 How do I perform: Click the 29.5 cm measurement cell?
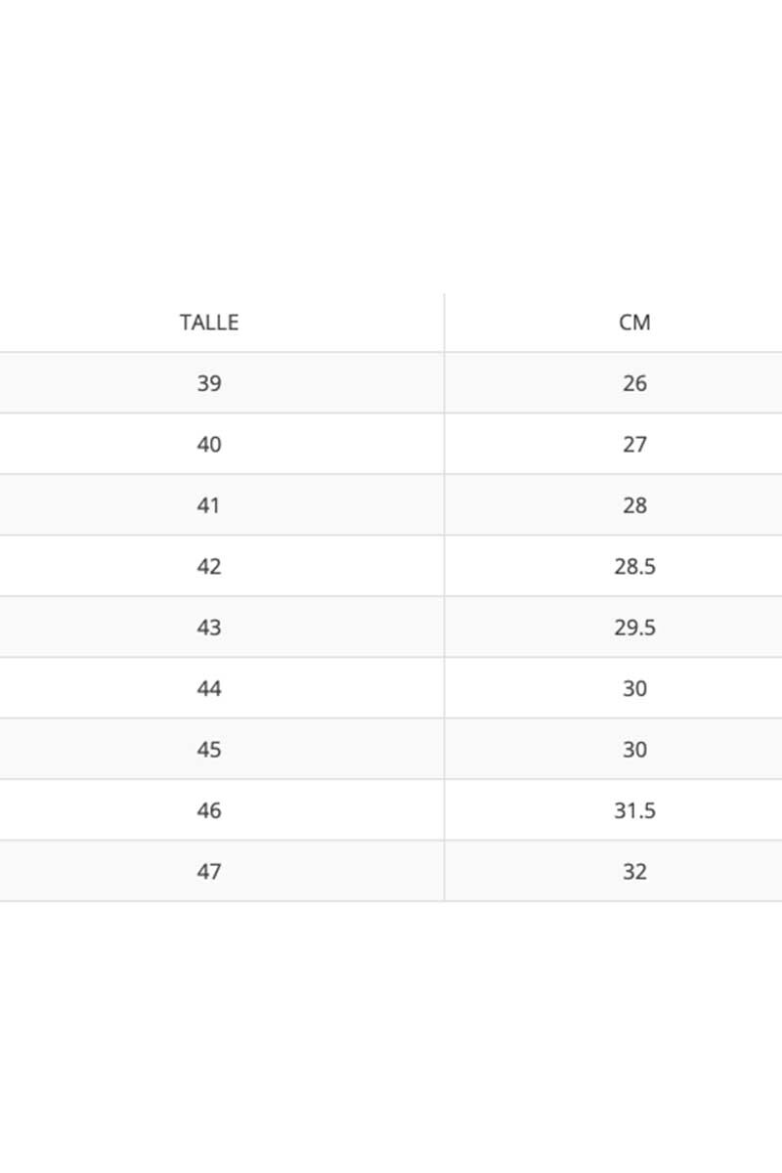coord(634,628)
